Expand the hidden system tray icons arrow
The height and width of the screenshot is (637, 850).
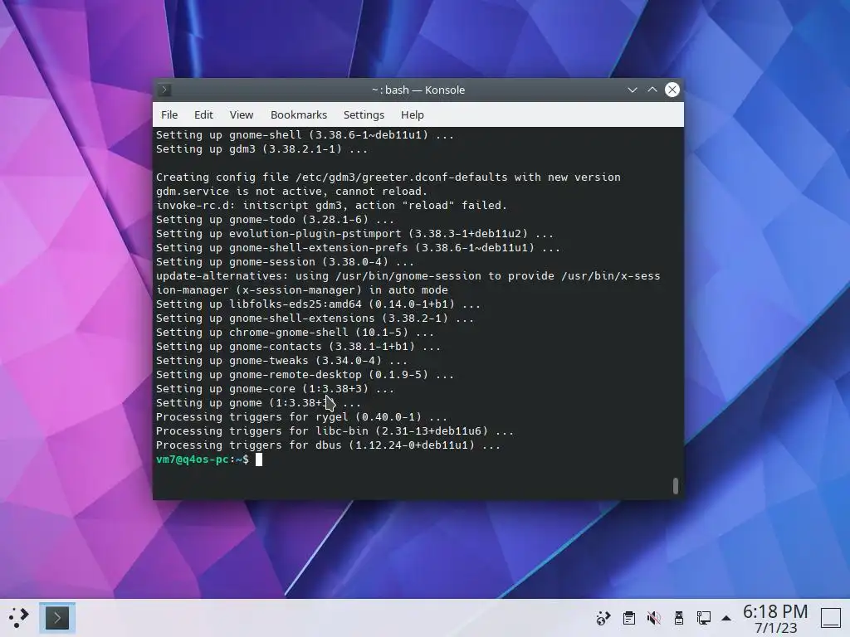click(x=726, y=618)
